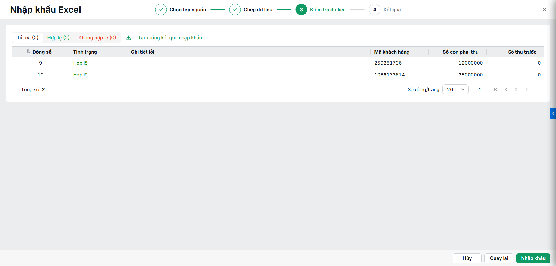Jump to the last page of results

click(x=527, y=89)
